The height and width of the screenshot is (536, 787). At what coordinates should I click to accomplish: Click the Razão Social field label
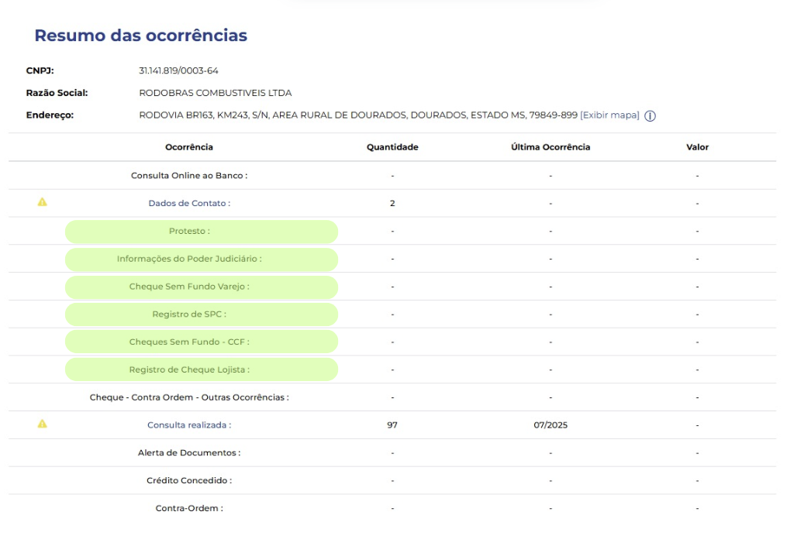coord(57,93)
